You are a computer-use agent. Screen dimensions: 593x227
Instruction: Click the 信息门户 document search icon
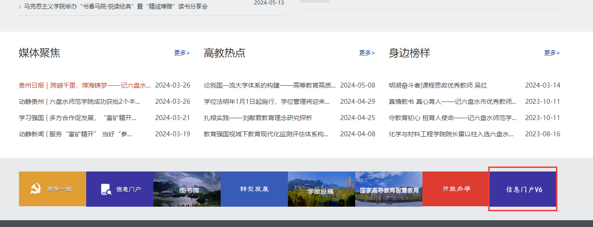click(106, 189)
